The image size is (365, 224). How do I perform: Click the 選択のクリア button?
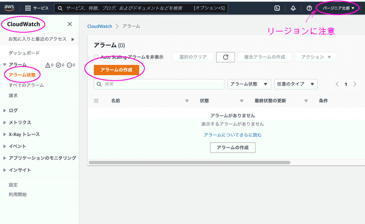click(193, 57)
